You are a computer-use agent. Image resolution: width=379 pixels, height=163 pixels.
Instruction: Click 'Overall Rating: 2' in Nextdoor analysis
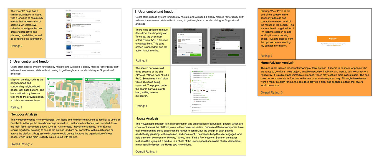point(22,144)
